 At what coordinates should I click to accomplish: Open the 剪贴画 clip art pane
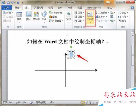coord(36,16)
